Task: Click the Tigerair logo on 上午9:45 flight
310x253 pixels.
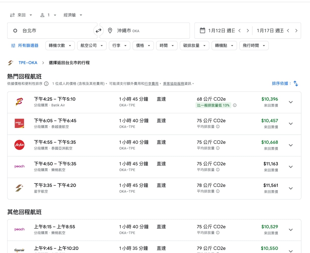Action: 19,250
